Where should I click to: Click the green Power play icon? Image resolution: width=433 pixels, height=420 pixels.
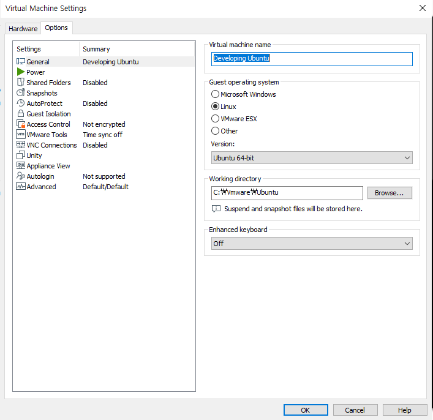(21, 72)
